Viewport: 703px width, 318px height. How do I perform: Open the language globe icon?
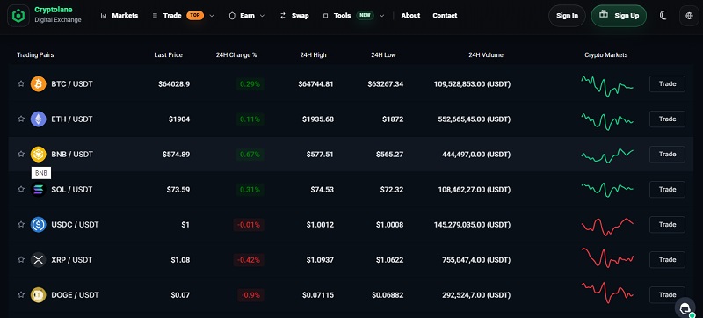[689, 16]
